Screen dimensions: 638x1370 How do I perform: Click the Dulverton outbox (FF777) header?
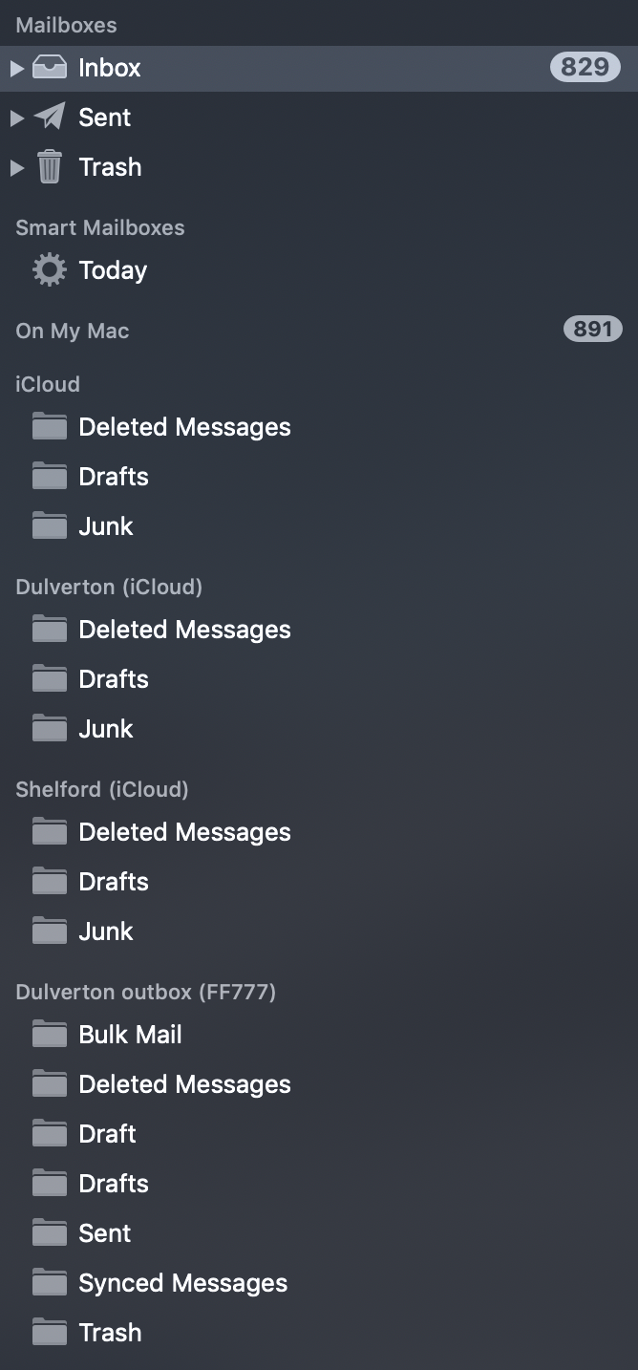tap(146, 992)
